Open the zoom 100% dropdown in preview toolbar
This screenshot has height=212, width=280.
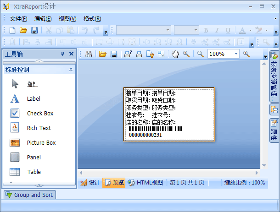[236, 54]
